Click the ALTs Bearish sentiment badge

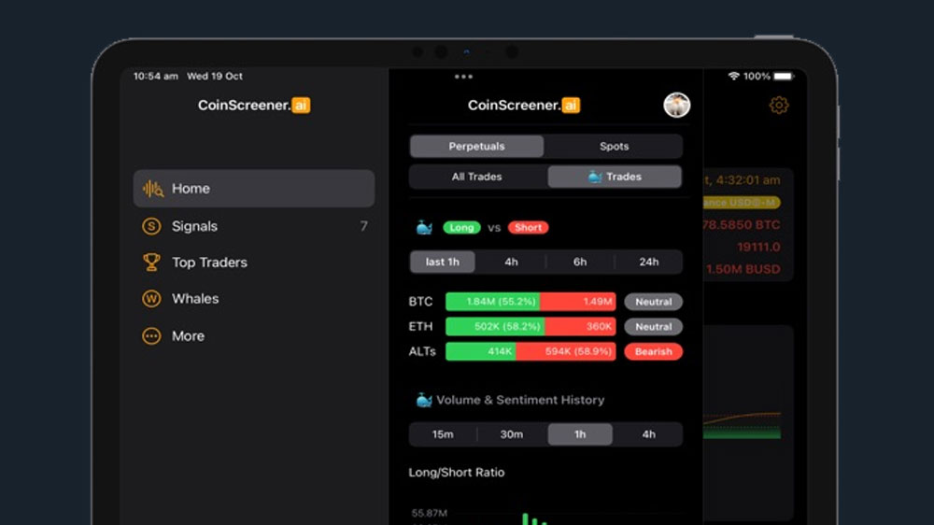654,351
